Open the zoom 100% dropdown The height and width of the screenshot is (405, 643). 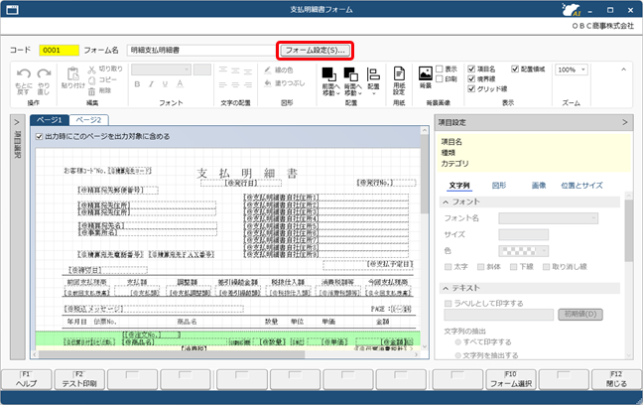pyautogui.click(x=572, y=69)
